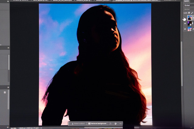Open the Normal blend mode dropdown

coord(189,9)
